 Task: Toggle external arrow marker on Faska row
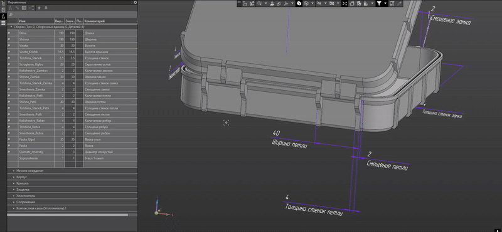click(x=9, y=146)
